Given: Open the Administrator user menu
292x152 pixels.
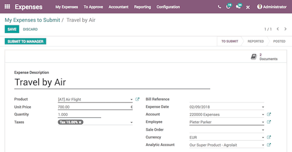Looking at the screenshot, I should pyautogui.click(x=272, y=7).
